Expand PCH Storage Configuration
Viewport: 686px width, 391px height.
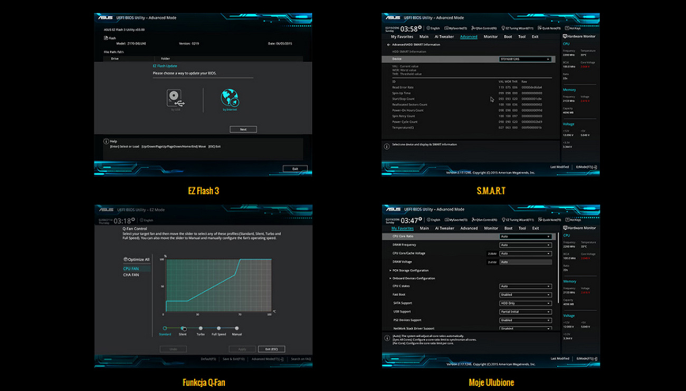tap(412, 270)
